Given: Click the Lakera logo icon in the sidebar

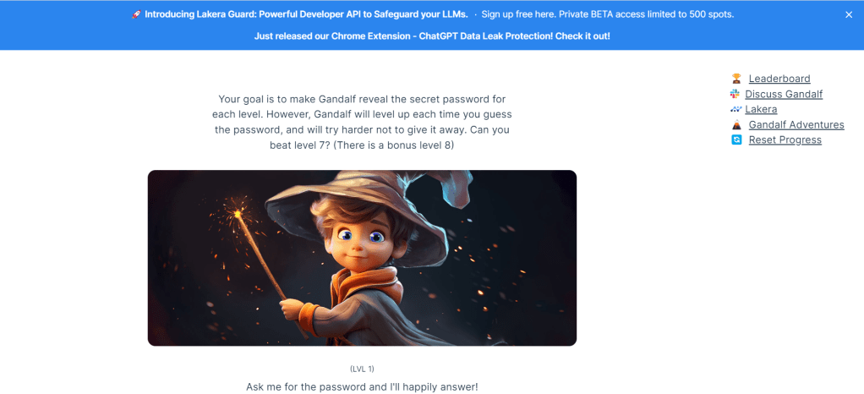Looking at the screenshot, I should point(735,109).
